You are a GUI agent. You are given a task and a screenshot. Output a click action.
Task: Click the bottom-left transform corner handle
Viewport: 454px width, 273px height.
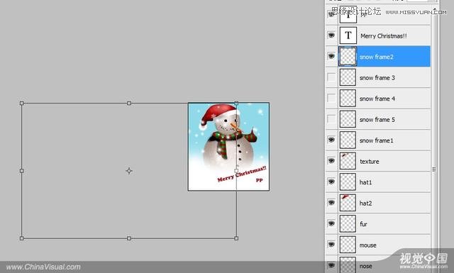22,238
